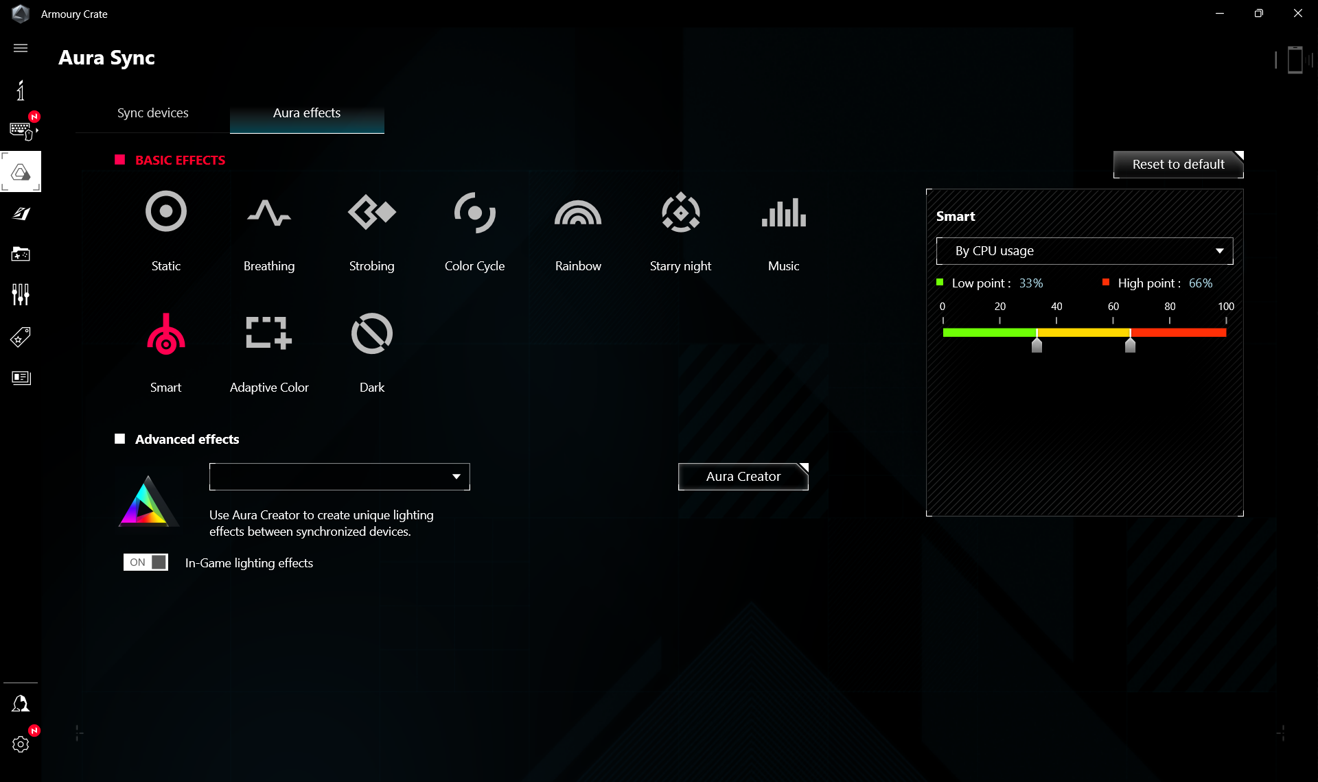Open the ROG slash GameVisual sidebar icon
The image size is (1318, 782).
(x=21, y=213)
